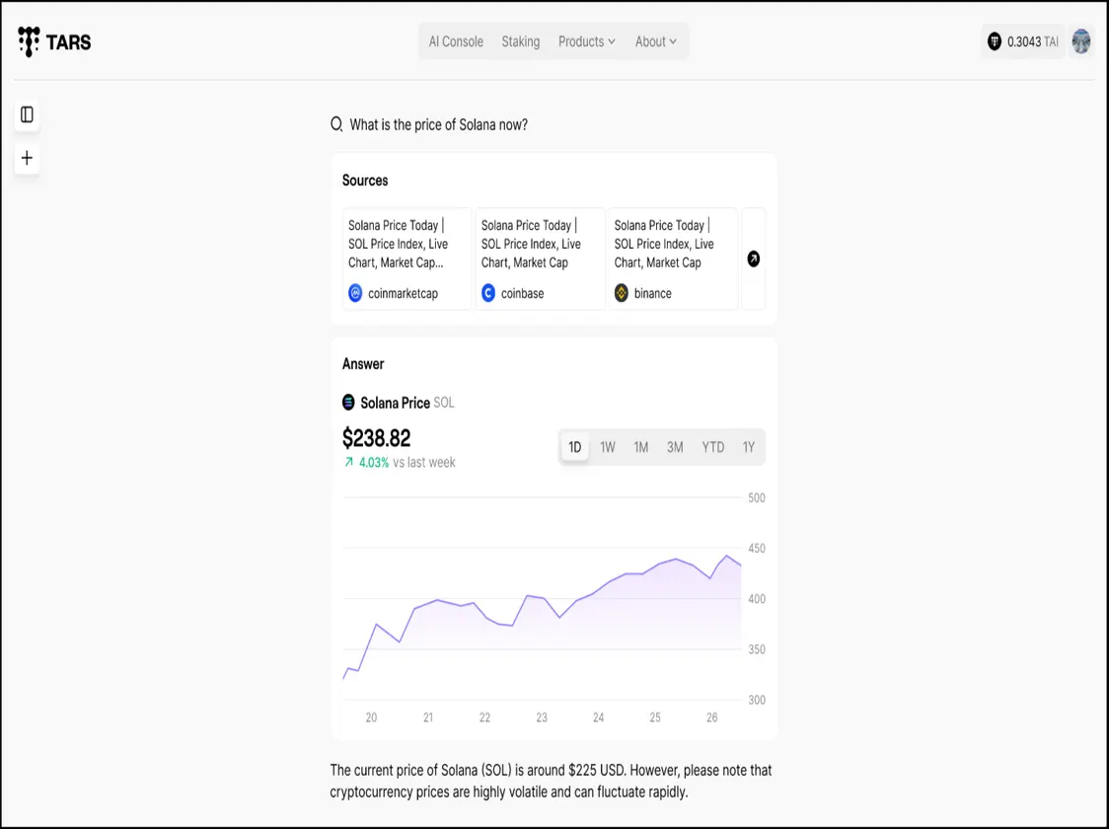Open the AI Console menu item
Image resolution: width=1109 pixels, height=829 pixels.
[456, 41]
